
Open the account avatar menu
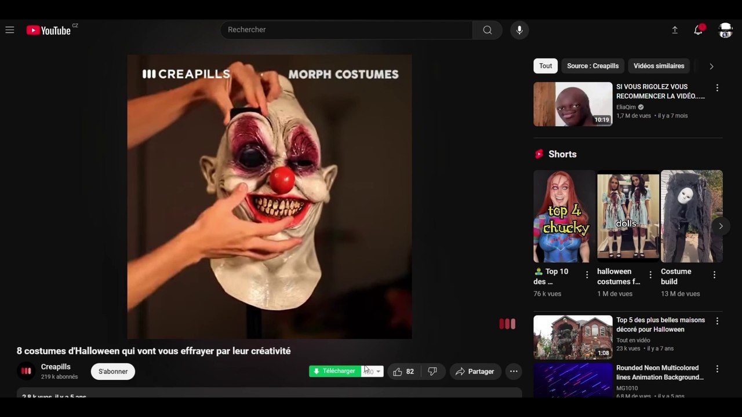[x=725, y=30]
